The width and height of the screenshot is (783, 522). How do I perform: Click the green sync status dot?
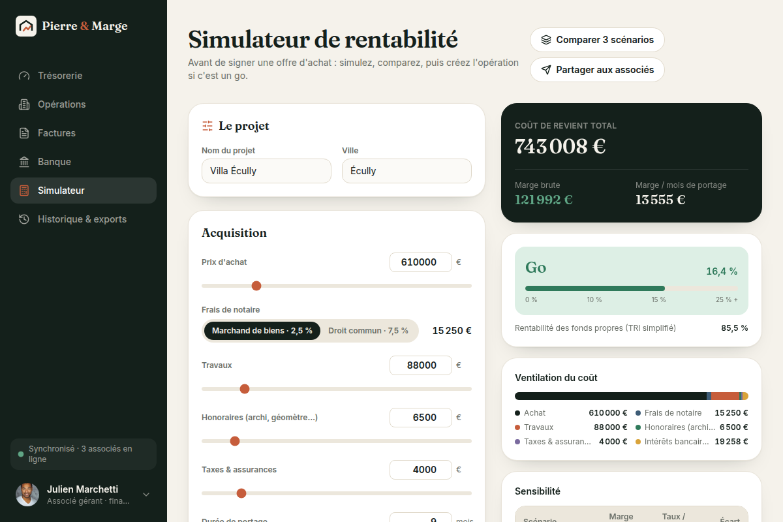(x=21, y=454)
